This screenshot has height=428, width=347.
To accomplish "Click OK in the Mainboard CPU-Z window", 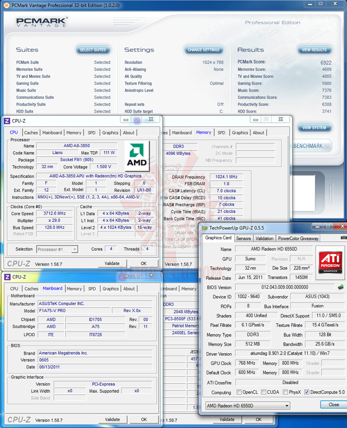I will pos(144,419).
